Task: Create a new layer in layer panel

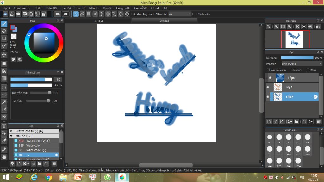Action: (269, 122)
